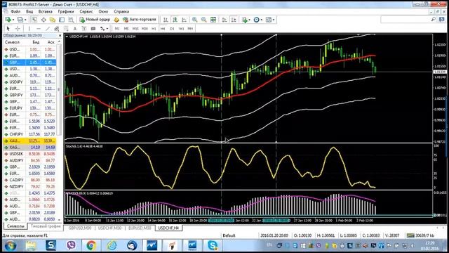Click the zoom out magnifier icon
This screenshot has height=253, width=449.
pyautogui.click(x=204, y=20)
